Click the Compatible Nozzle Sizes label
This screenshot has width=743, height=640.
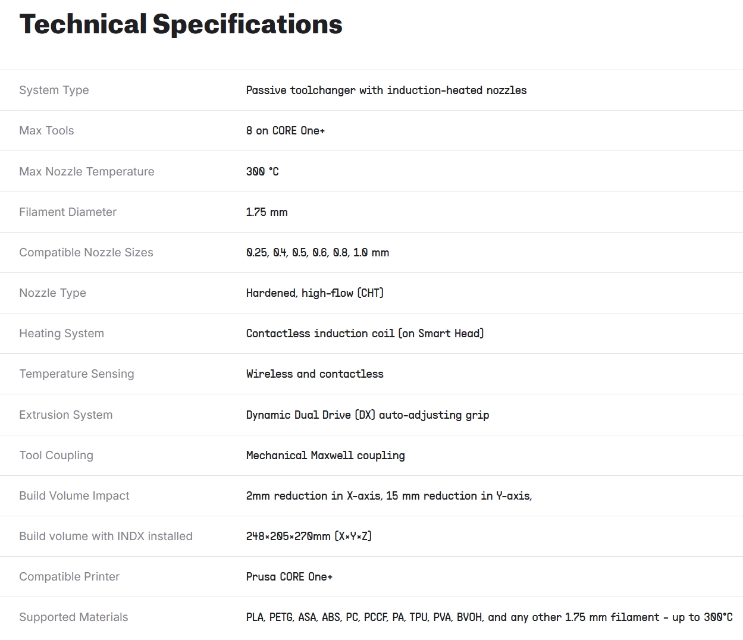click(x=86, y=253)
